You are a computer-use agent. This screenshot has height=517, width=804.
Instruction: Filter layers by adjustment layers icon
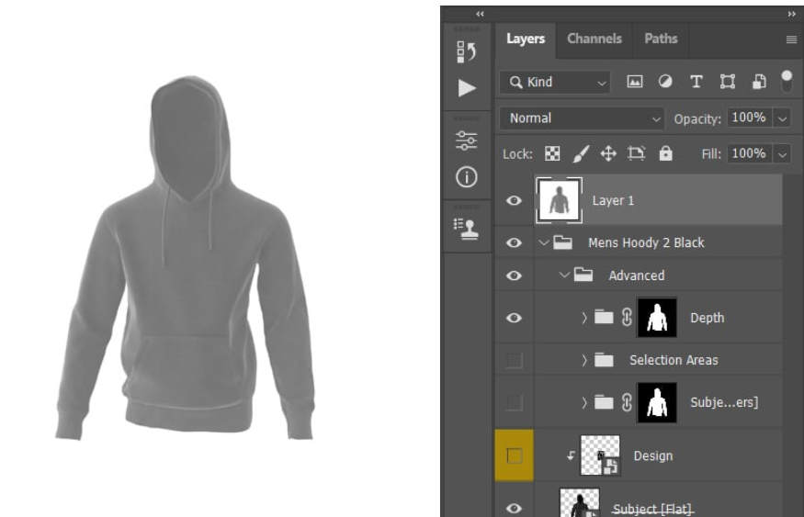[665, 82]
